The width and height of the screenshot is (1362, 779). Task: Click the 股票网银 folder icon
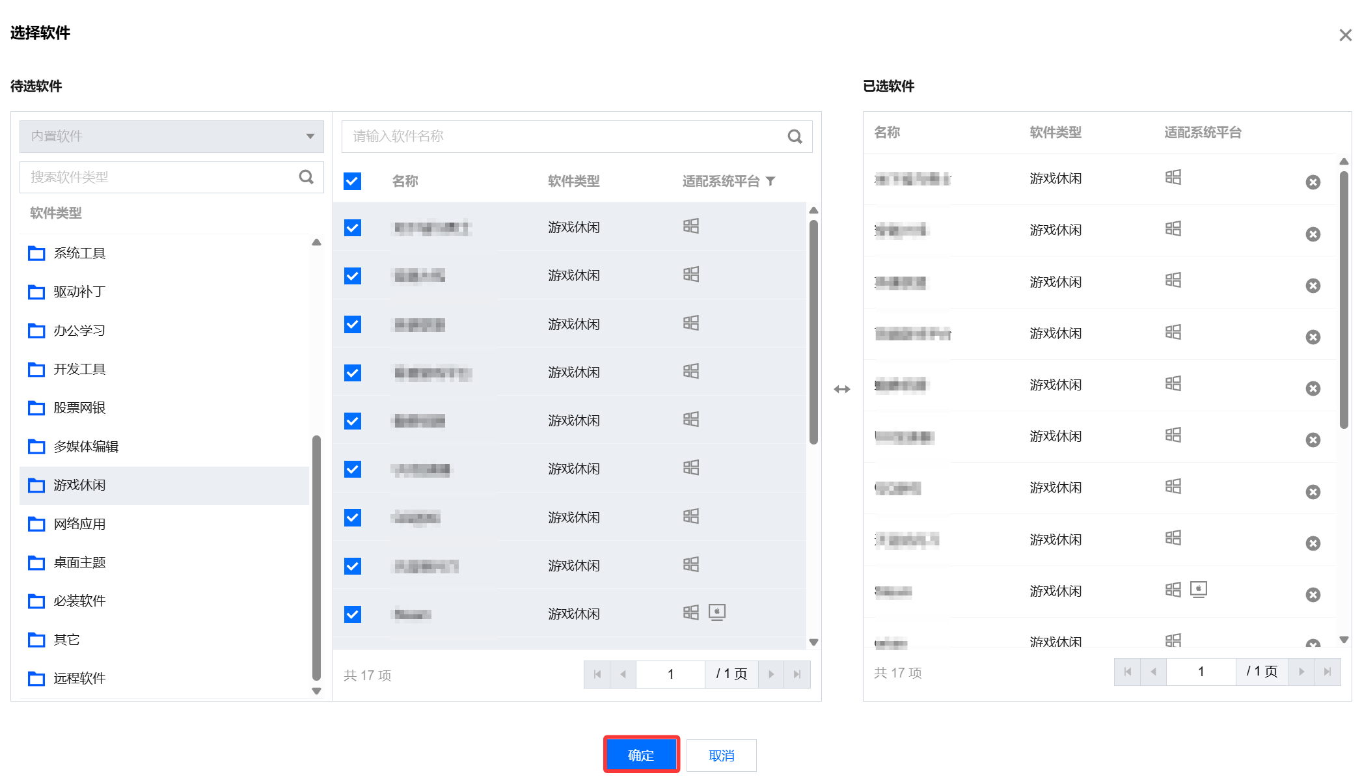tap(36, 407)
